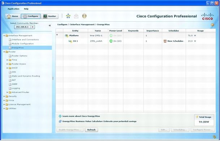Sort by the Power Level column header
The height and width of the screenshot is (141, 220).
tap(116, 31)
